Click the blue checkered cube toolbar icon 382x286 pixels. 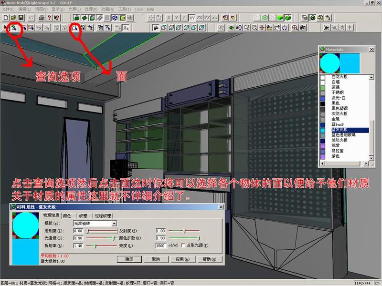point(115,18)
